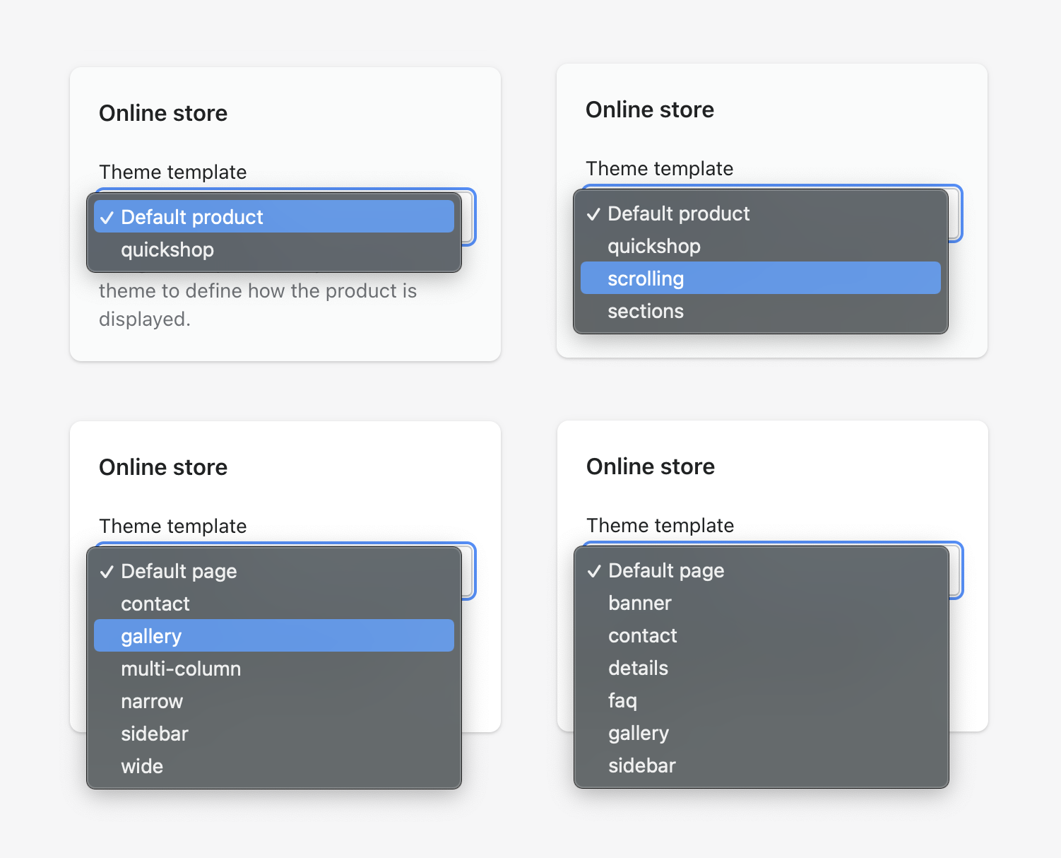Select the highlighted scrolling template option
The image size is (1061, 858).
(760, 278)
